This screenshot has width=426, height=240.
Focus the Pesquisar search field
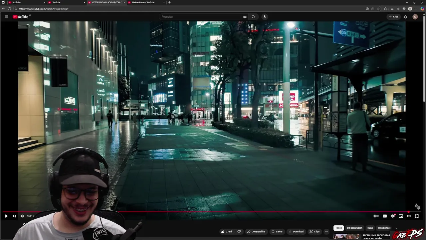[201, 17]
